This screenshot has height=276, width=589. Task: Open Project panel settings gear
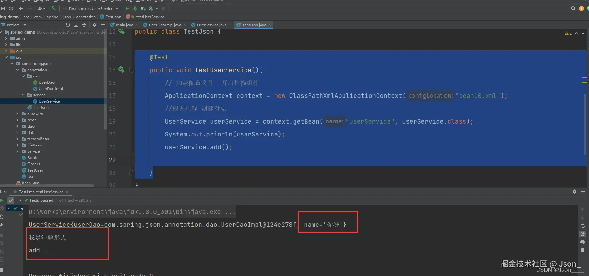94,25
